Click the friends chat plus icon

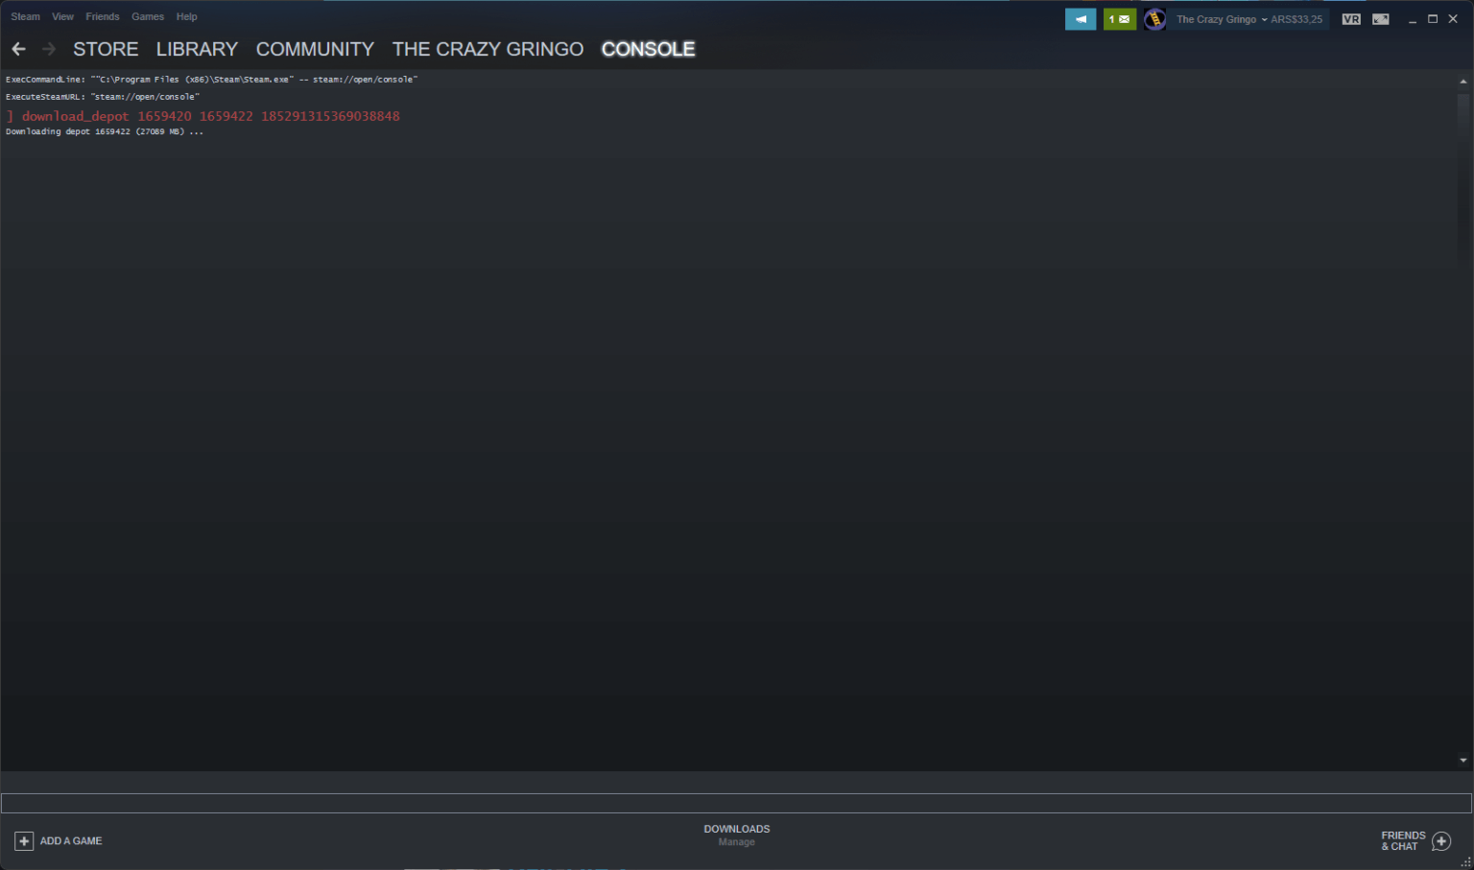pos(1441,841)
